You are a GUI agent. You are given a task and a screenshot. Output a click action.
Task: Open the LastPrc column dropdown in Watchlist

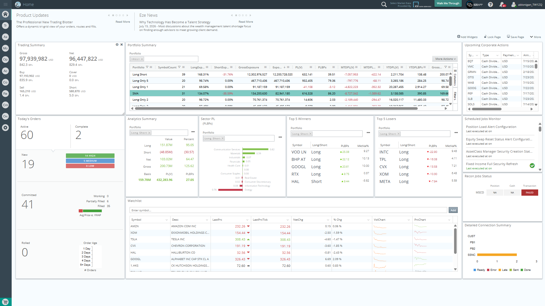[247, 220]
